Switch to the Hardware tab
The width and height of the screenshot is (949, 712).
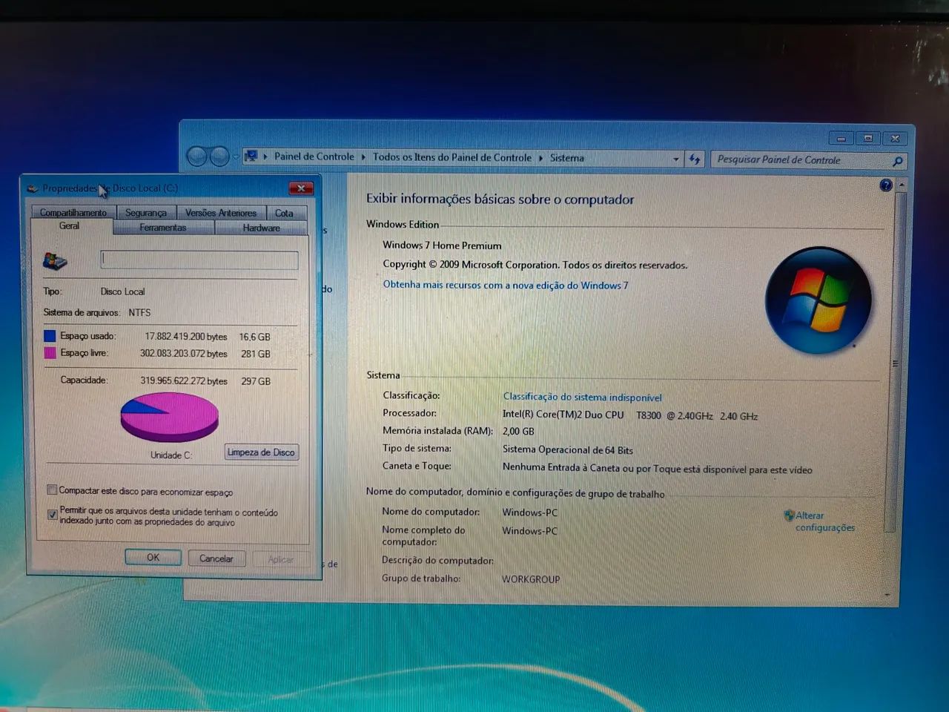261,228
